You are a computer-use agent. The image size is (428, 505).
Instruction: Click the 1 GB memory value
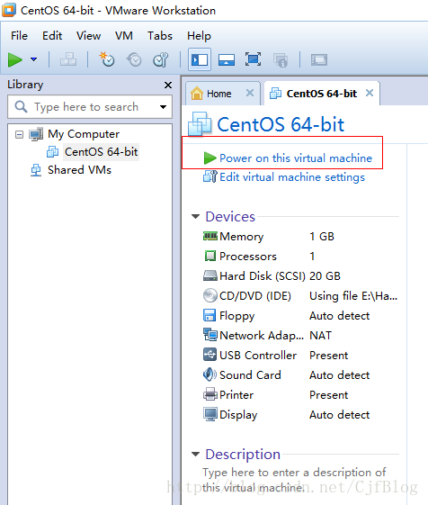pyautogui.click(x=322, y=237)
